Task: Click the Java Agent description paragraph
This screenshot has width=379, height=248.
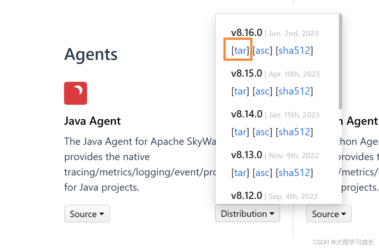Action: click(x=140, y=165)
